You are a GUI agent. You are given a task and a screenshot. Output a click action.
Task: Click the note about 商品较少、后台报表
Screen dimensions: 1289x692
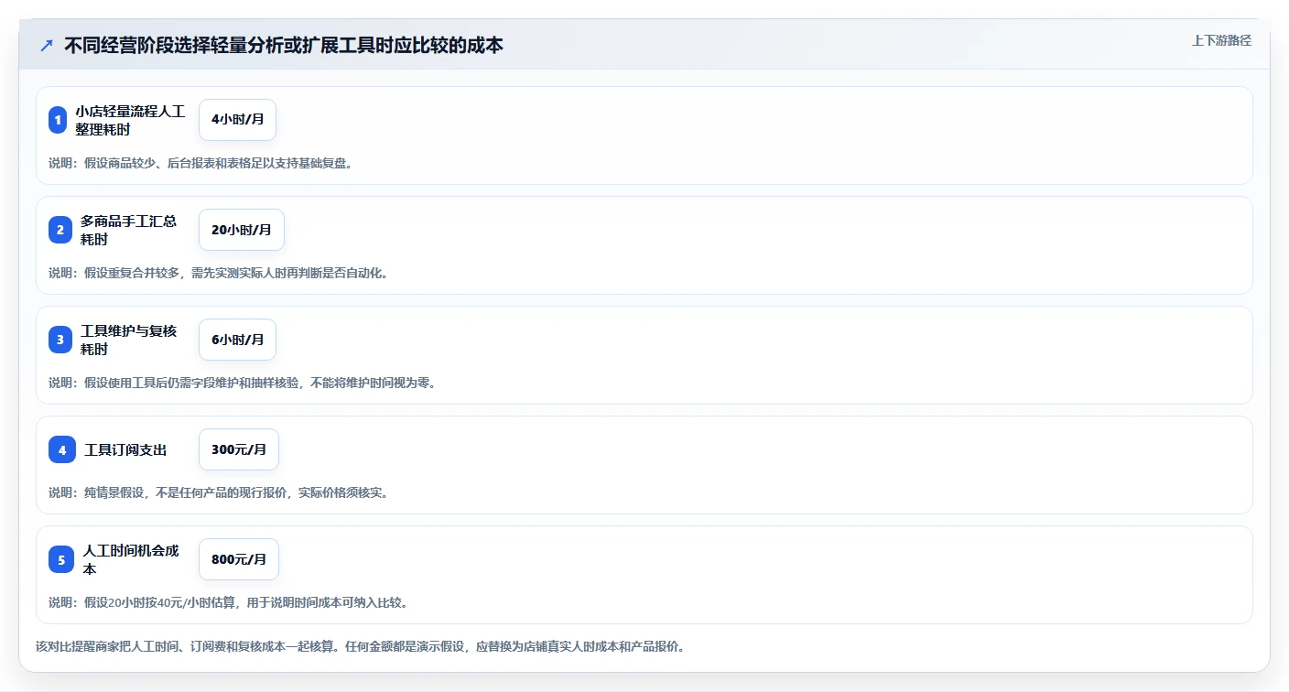click(x=200, y=163)
